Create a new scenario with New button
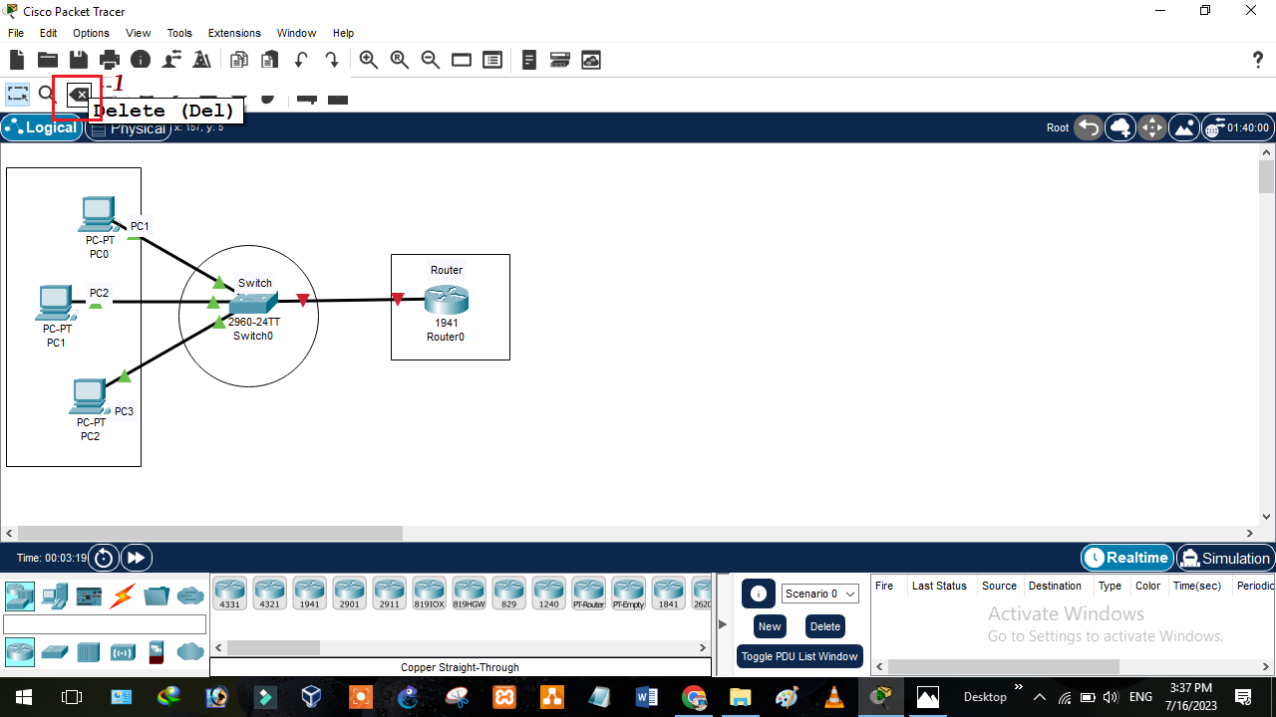This screenshot has height=717, width=1276. [x=769, y=626]
